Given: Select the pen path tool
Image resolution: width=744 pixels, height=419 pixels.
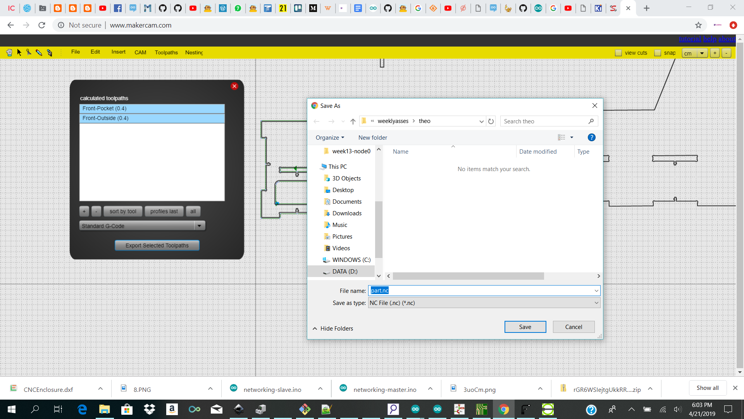Looking at the screenshot, I should (x=50, y=52).
